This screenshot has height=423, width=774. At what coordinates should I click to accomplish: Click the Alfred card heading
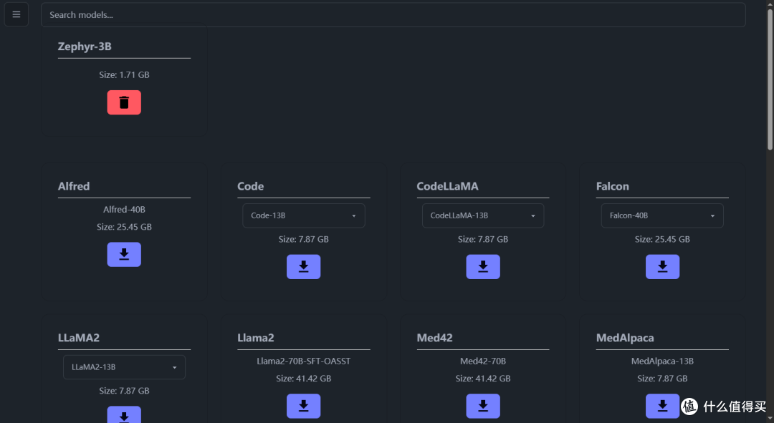pos(74,186)
